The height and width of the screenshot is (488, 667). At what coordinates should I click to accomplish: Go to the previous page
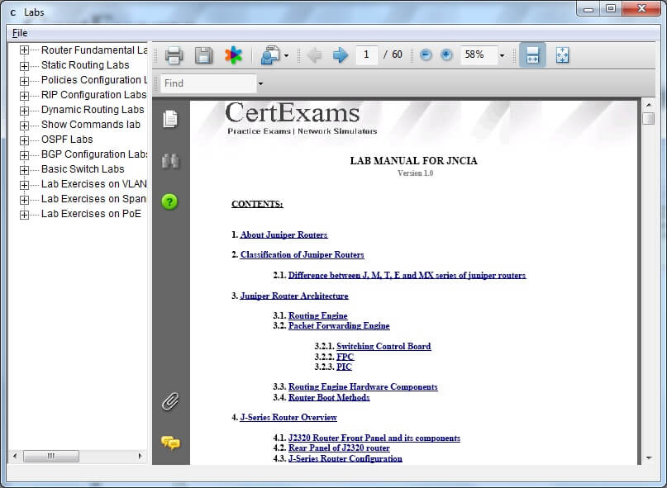[x=314, y=55]
